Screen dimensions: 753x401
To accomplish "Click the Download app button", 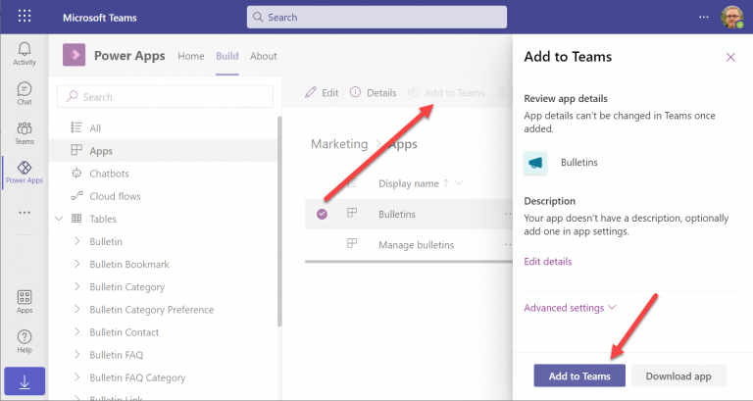I will coord(678,376).
